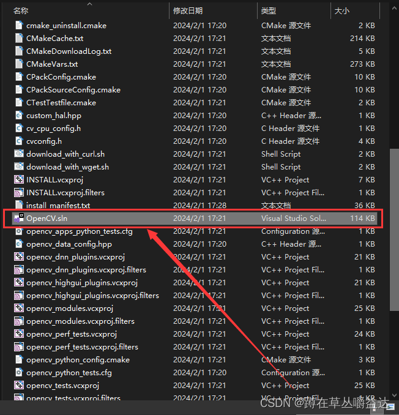Sort files by the 大小 column header
The height and width of the screenshot is (415, 399).
coord(342,11)
